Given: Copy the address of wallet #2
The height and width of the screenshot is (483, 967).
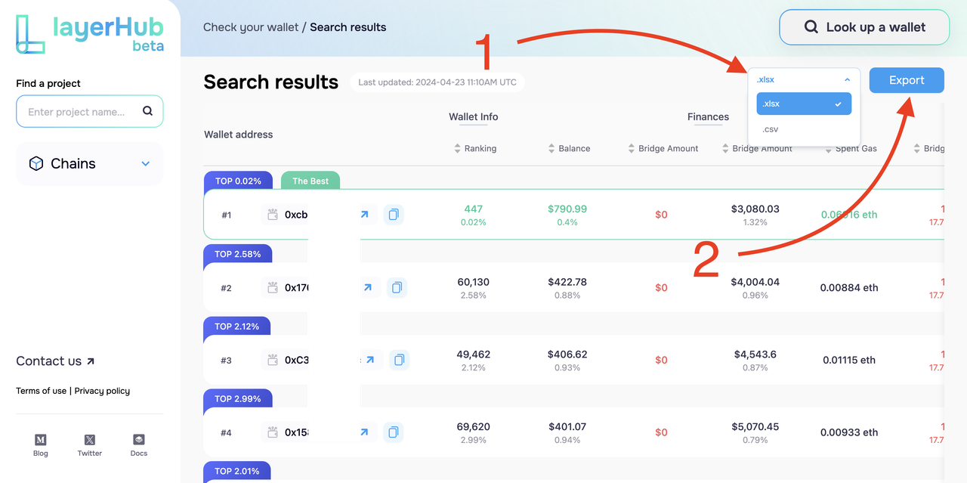Looking at the screenshot, I should coord(397,287).
